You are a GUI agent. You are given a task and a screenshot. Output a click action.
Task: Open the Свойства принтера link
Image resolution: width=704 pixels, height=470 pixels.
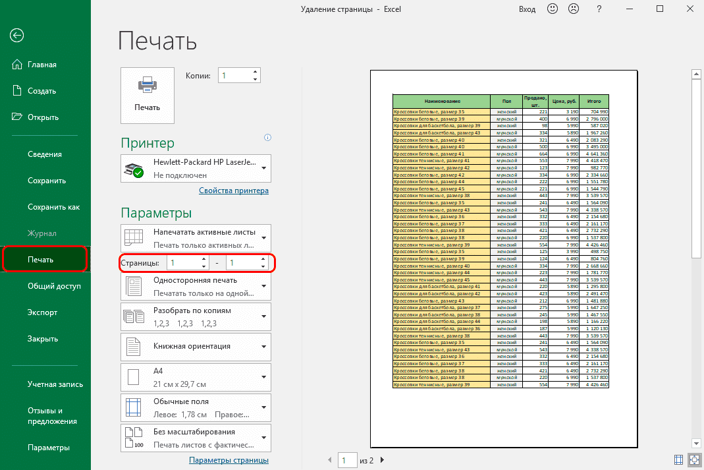pyautogui.click(x=233, y=191)
